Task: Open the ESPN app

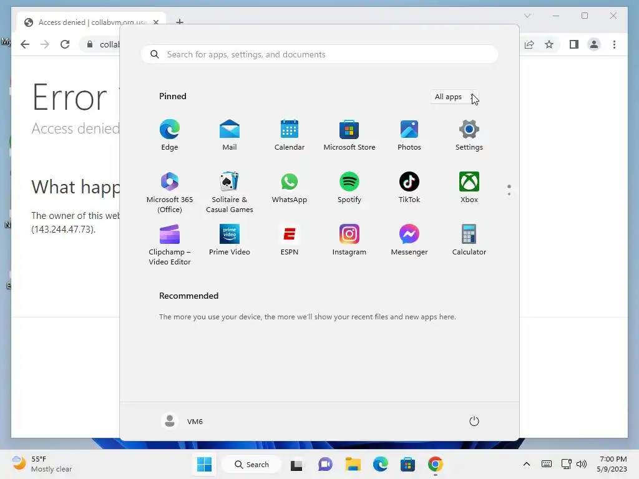Action: pyautogui.click(x=290, y=240)
